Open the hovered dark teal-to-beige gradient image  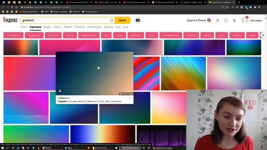(95, 73)
